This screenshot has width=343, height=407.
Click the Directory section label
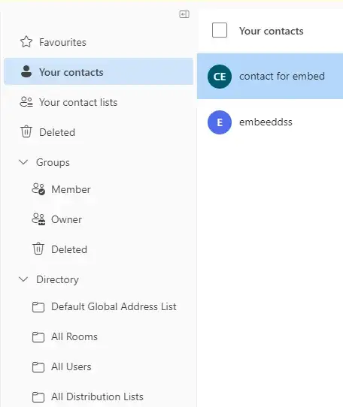[57, 279]
